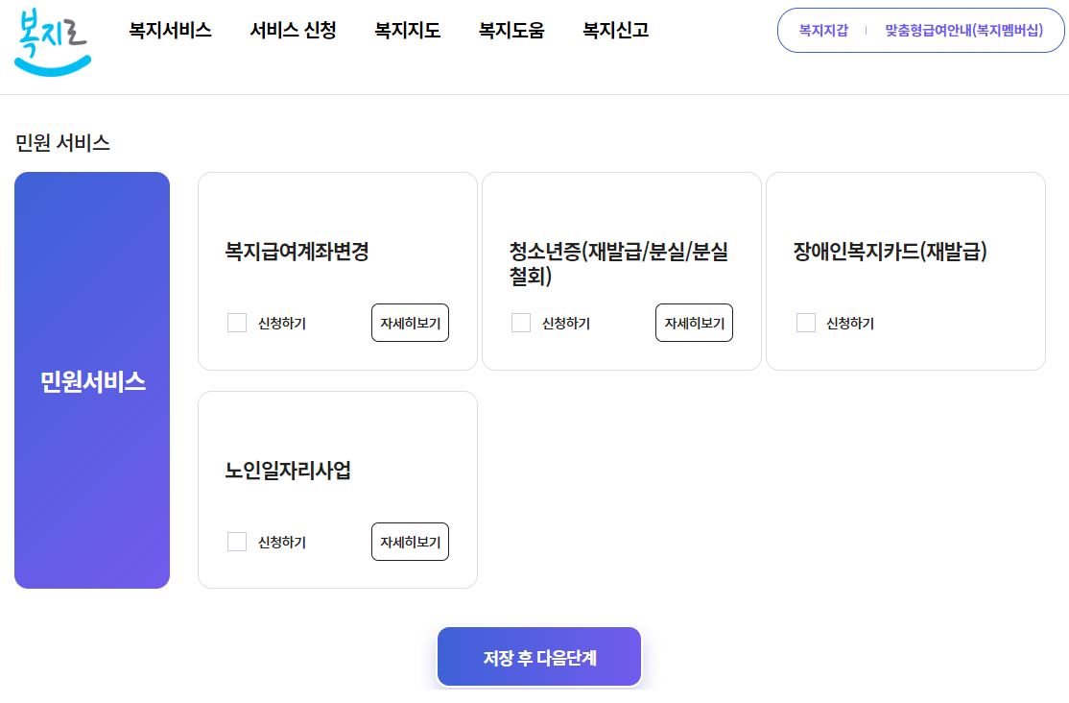Select the 민원서비스 sidebar panel
The image size is (1069, 703).
click(92, 379)
